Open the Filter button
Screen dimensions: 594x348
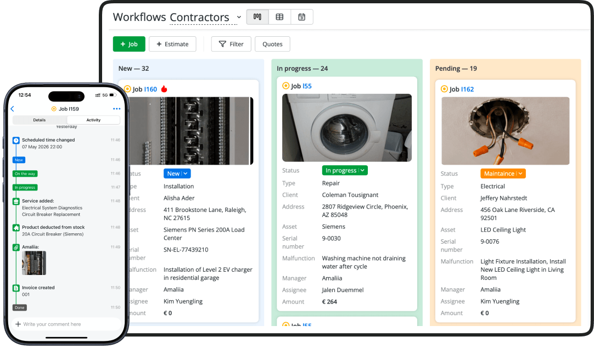[231, 44]
